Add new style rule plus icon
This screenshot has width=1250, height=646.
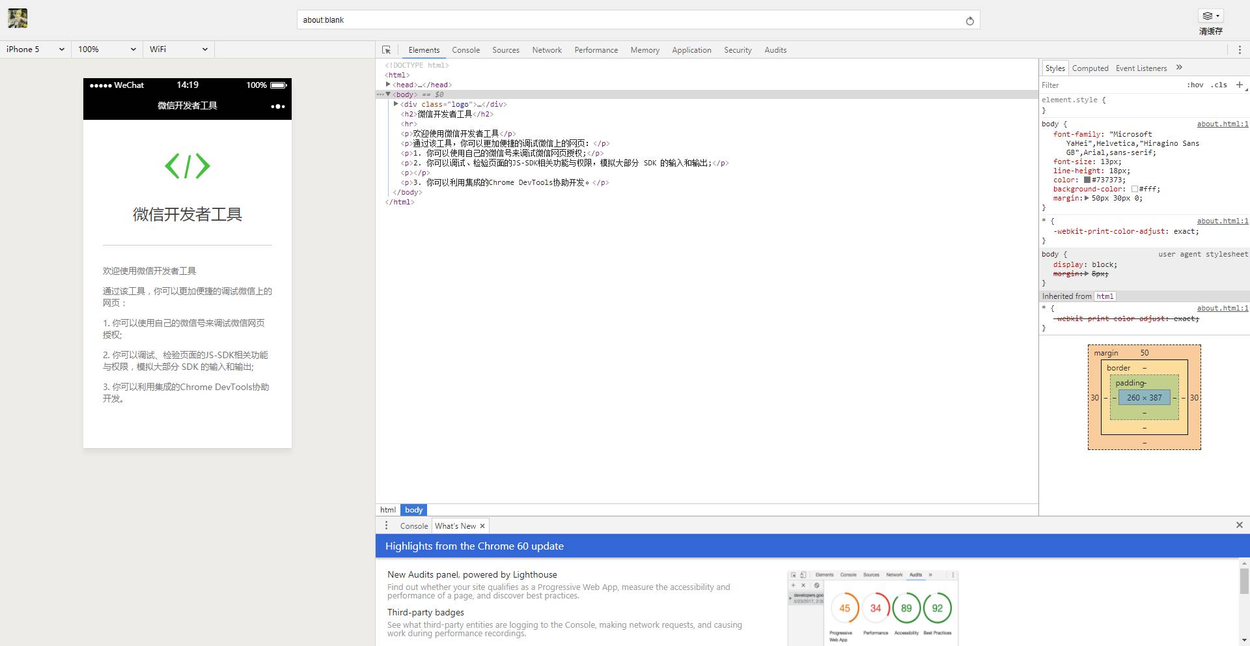click(1240, 85)
